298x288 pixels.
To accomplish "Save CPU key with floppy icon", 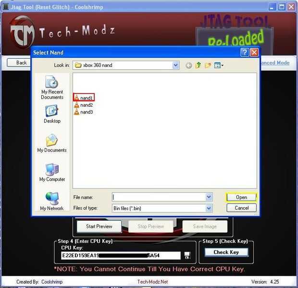I will click(x=187, y=255).
